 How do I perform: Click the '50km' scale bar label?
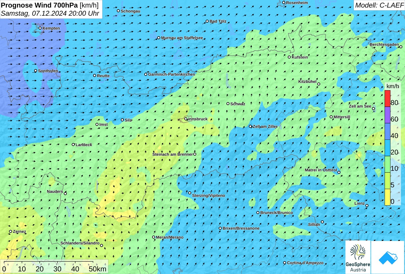pos(97,269)
